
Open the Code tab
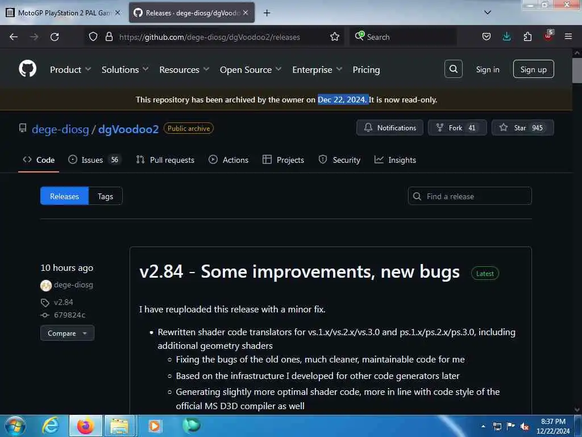(x=39, y=160)
